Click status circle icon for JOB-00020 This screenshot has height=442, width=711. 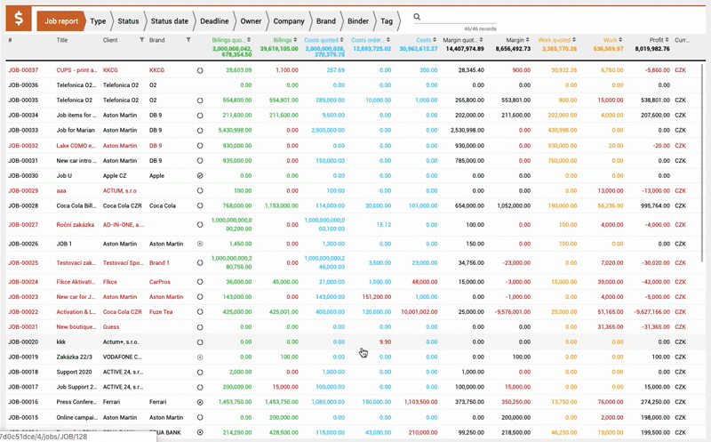pos(200,342)
